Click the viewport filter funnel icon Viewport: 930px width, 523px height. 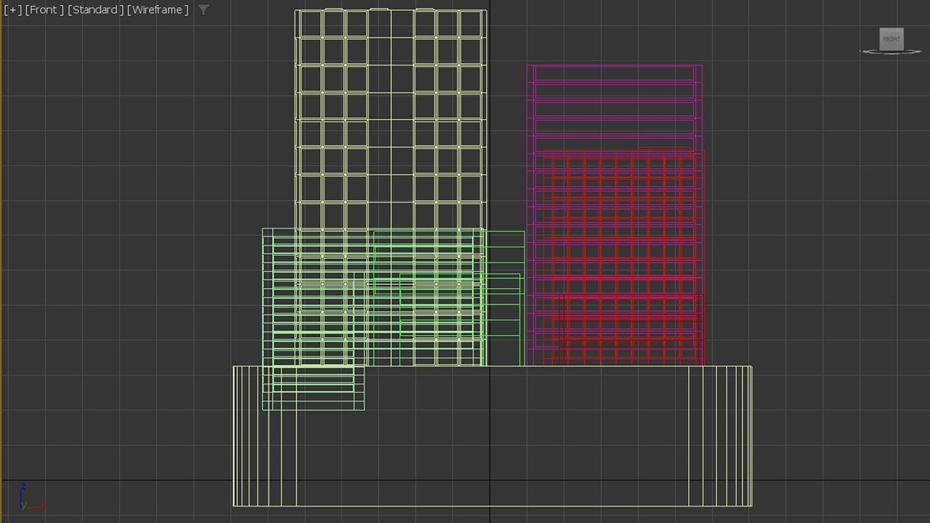click(203, 10)
